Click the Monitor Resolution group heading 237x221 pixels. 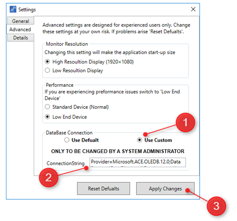tap(67, 44)
